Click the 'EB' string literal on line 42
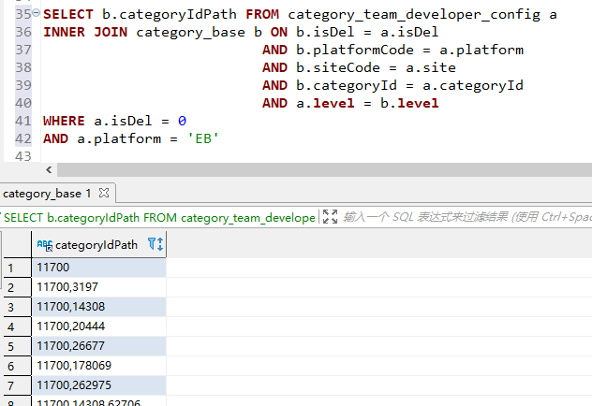The height and width of the screenshot is (406, 592). click(x=203, y=138)
